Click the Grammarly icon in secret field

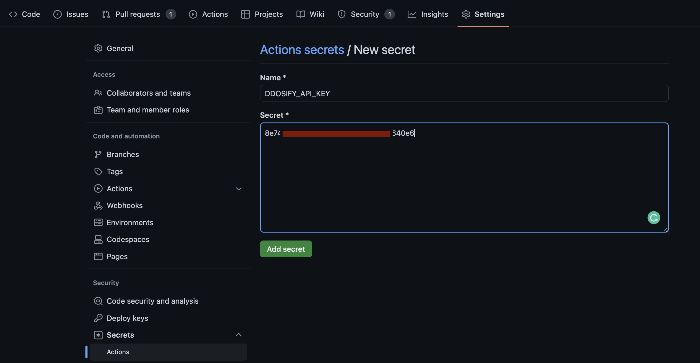click(654, 218)
